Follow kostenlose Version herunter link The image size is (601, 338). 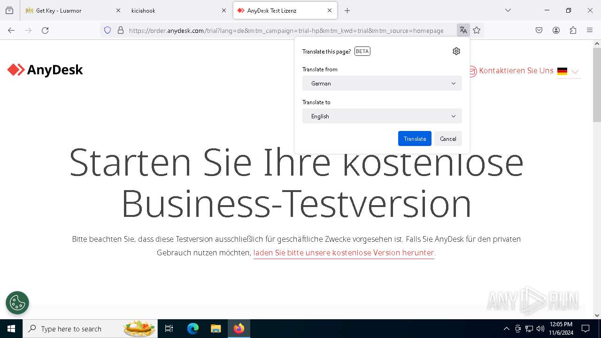344,253
